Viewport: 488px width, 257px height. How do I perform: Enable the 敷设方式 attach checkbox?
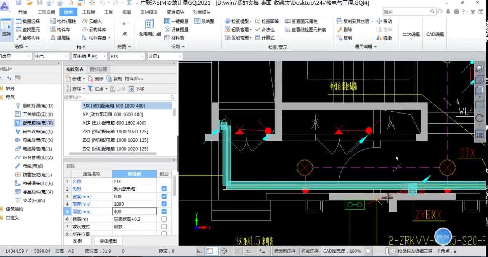(x=164, y=226)
